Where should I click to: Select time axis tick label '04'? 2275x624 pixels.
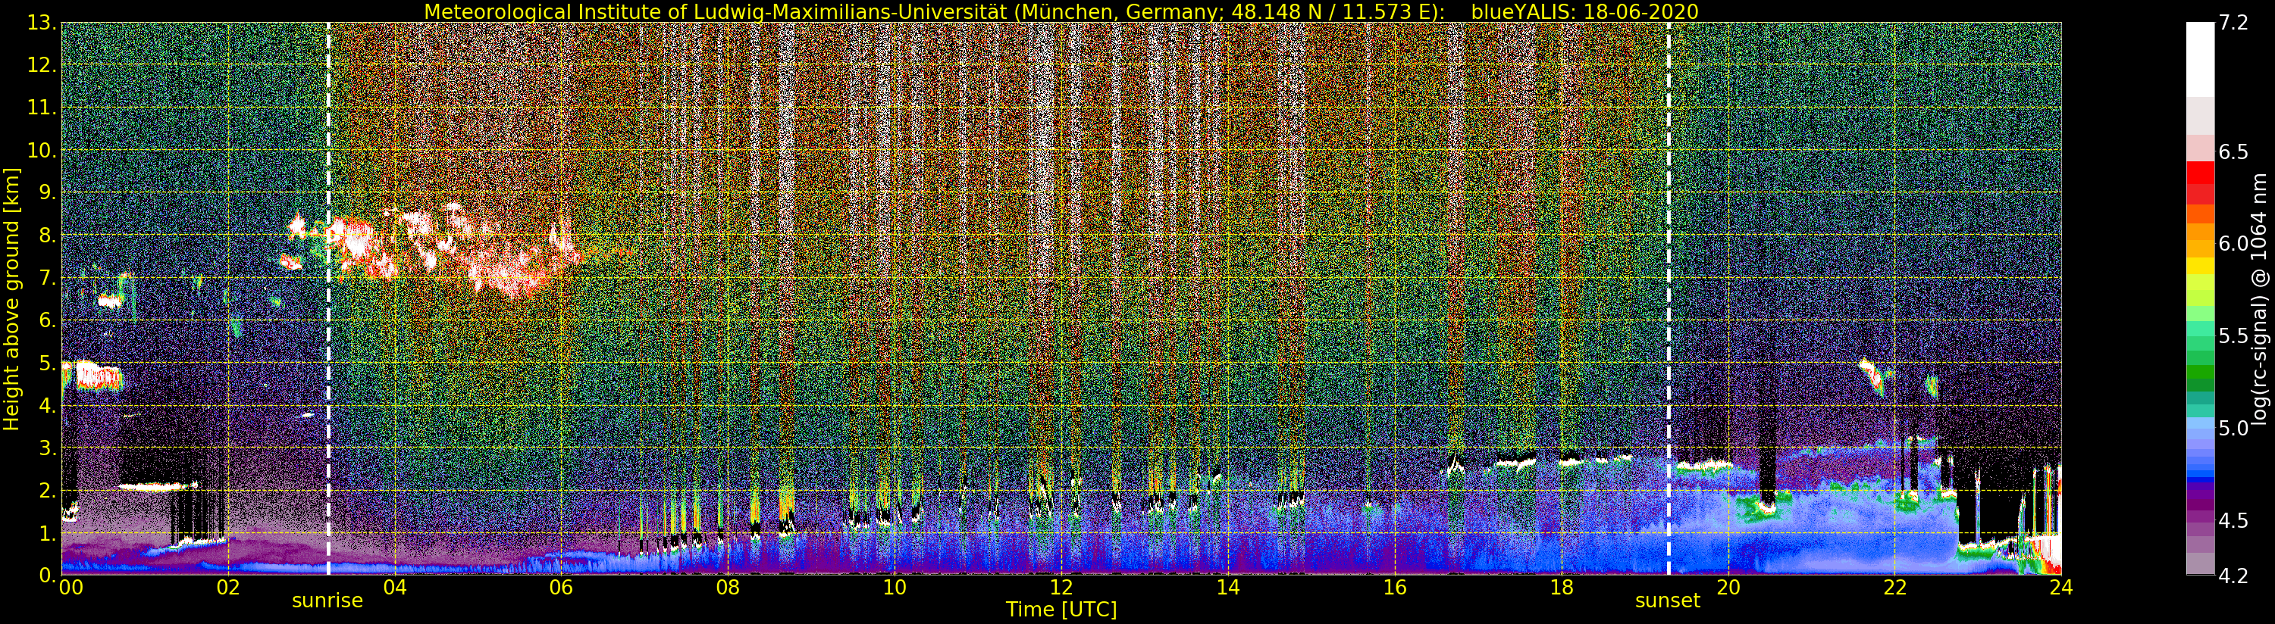395,587
